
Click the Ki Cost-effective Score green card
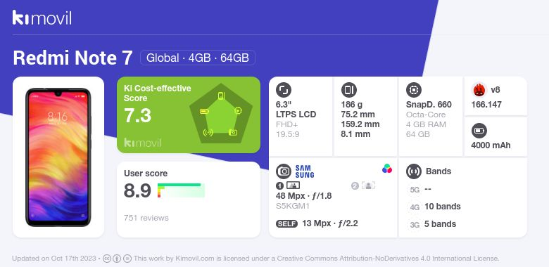(189, 115)
